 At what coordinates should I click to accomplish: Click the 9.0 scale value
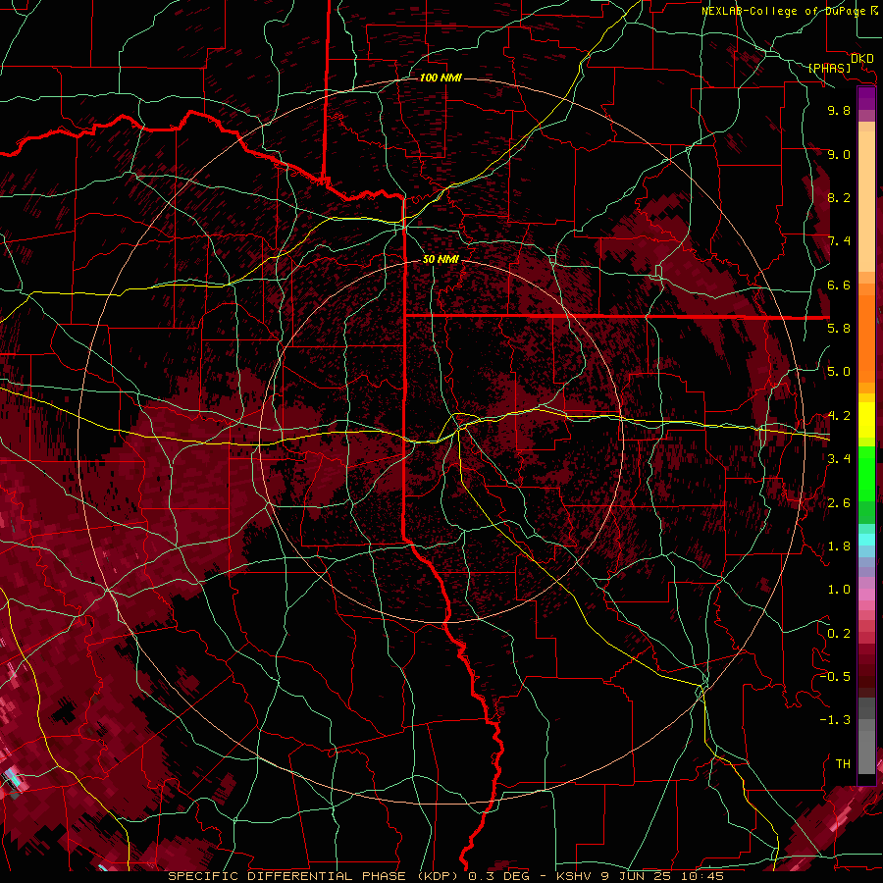(839, 154)
